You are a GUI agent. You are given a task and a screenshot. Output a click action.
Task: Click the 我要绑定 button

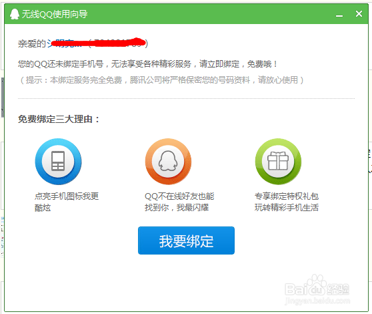tap(186, 241)
